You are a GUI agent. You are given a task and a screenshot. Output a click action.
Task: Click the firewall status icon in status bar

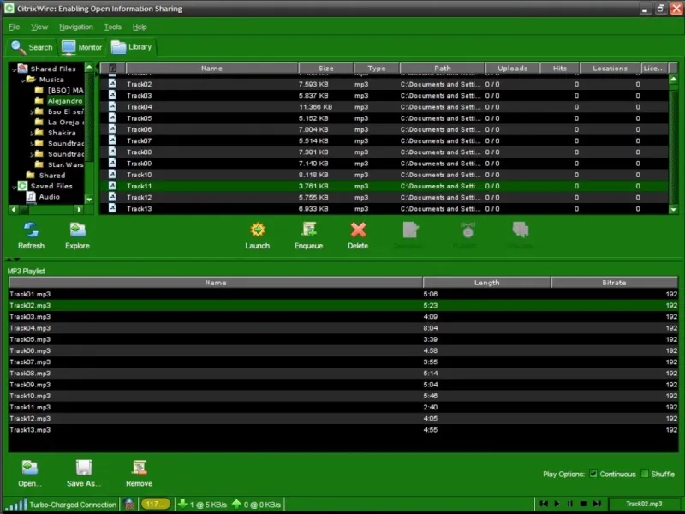(129, 504)
